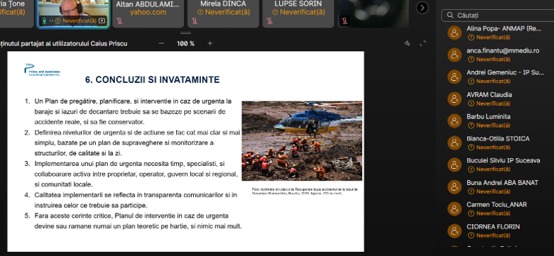Click screen share icon on presenter tile

coord(102,21)
